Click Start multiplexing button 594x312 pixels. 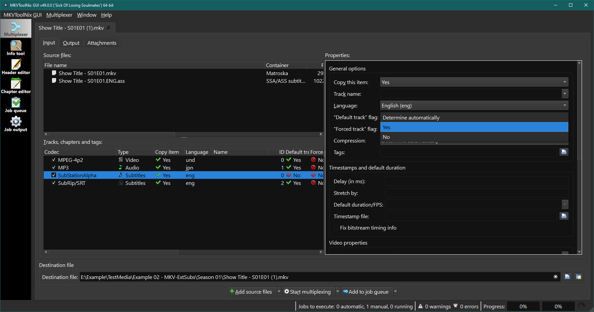pyautogui.click(x=309, y=291)
